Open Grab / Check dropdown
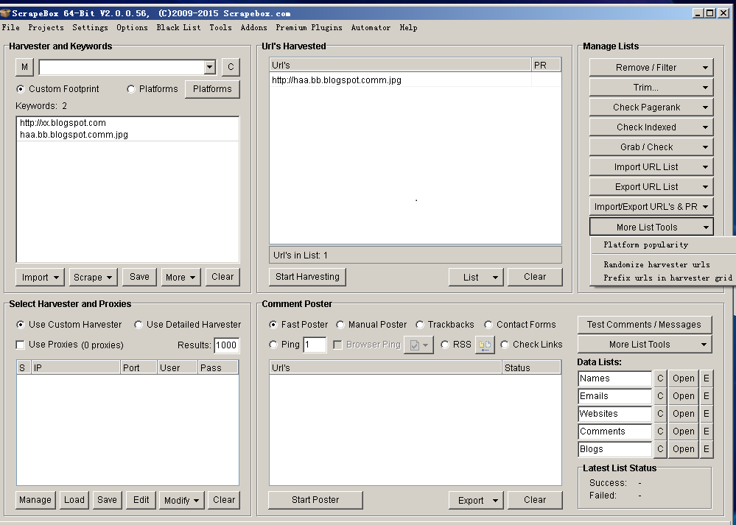736x525 pixels. [651, 147]
